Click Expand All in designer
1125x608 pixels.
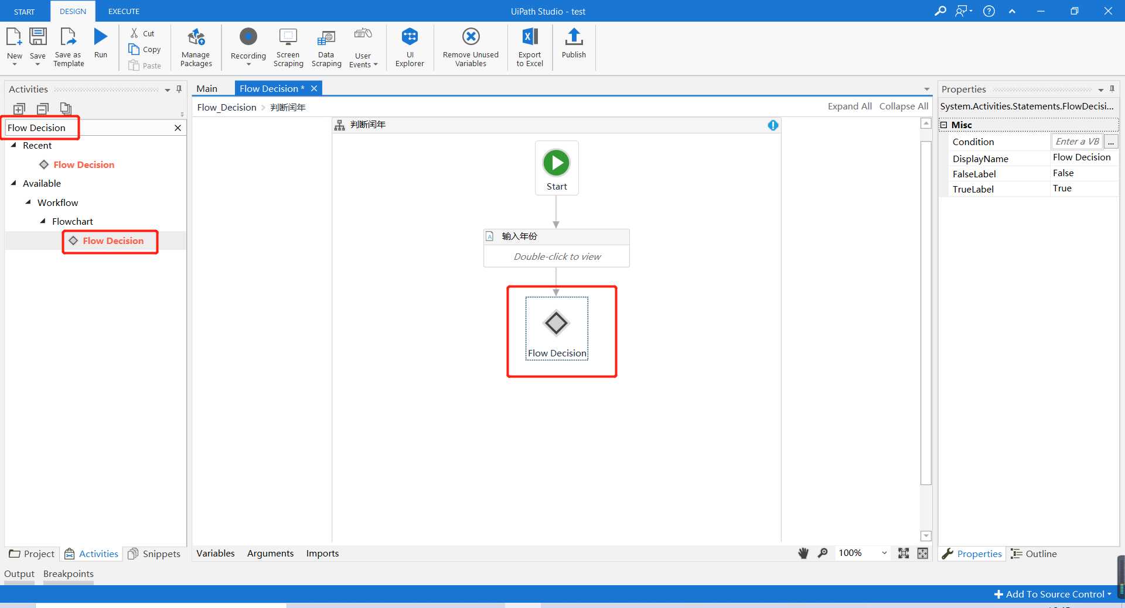[x=850, y=106]
